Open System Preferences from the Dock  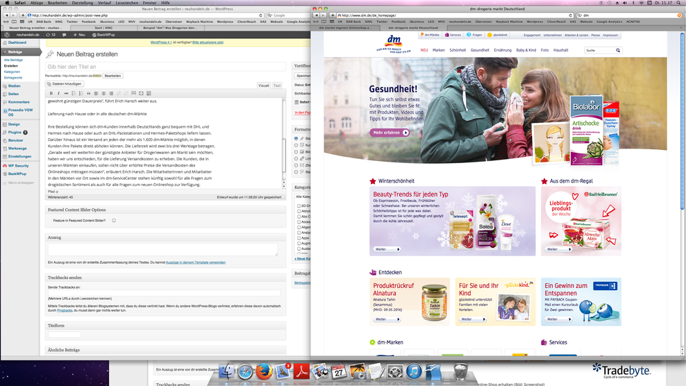click(x=395, y=371)
